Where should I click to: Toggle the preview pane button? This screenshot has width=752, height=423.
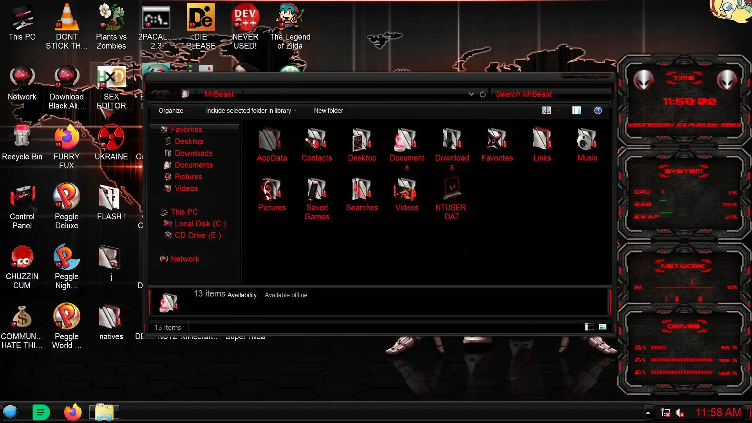click(x=577, y=110)
